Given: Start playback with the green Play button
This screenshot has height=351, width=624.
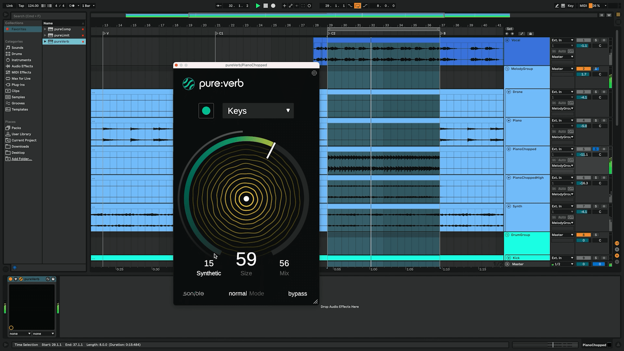Looking at the screenshot, I should (x=258, y=6).
